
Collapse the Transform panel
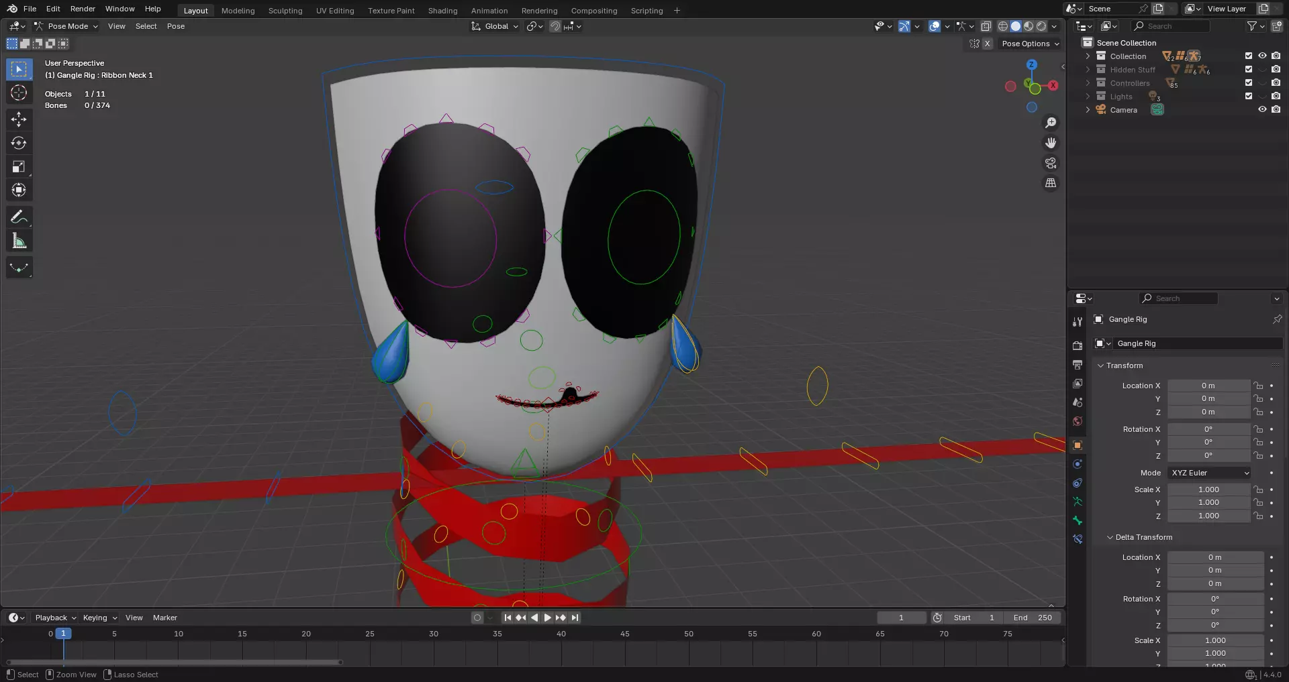click(1100, 365)
